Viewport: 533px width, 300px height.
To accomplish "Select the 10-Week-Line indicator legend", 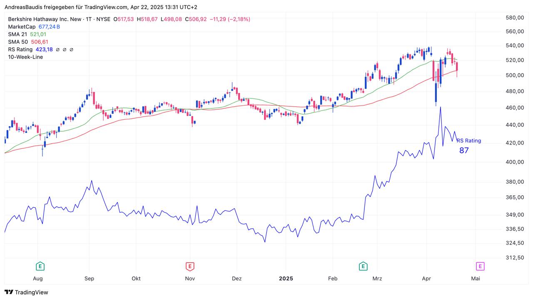I will point(25,57).
